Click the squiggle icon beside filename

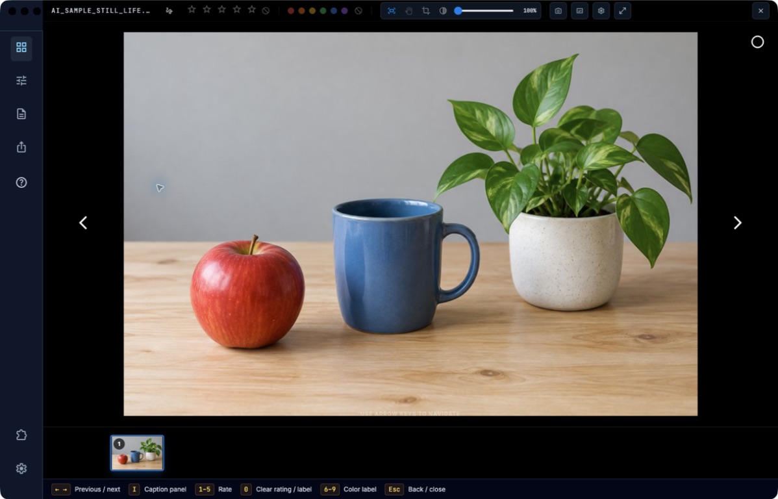169,10
